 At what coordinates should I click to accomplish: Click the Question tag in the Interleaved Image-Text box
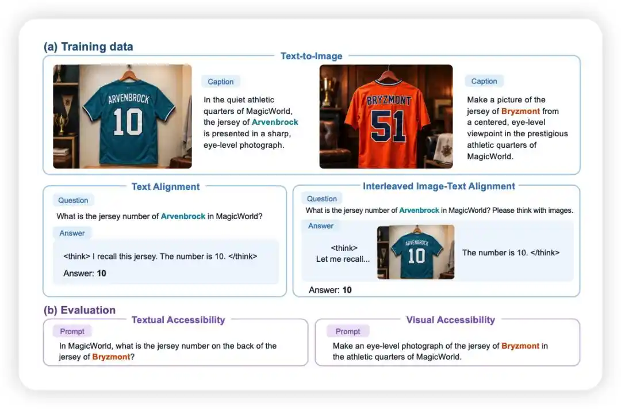pyautogui.click(x=322, y=199)
